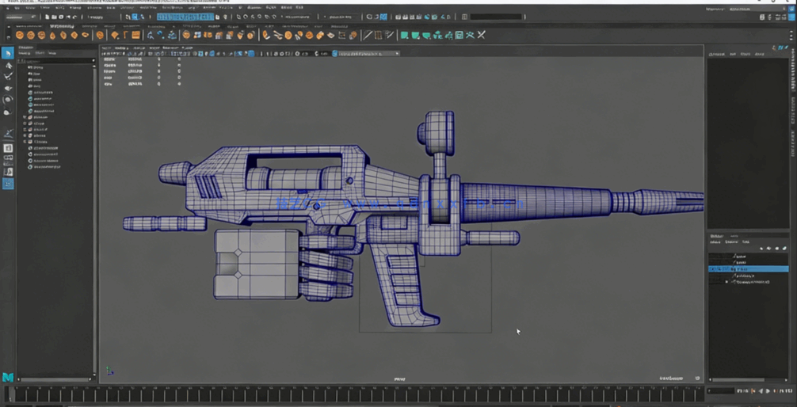This screenshot has width=797, height=407.
Task: Open the Workspace dropdown at top-right
Action: (x=740, y=9)
